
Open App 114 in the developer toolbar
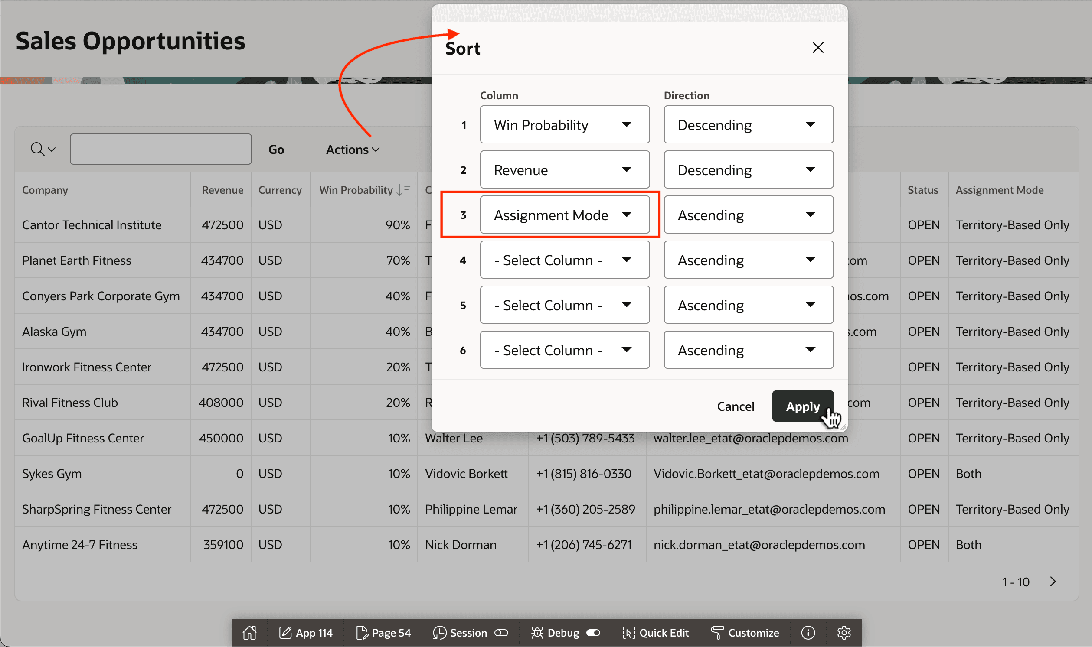306,633
